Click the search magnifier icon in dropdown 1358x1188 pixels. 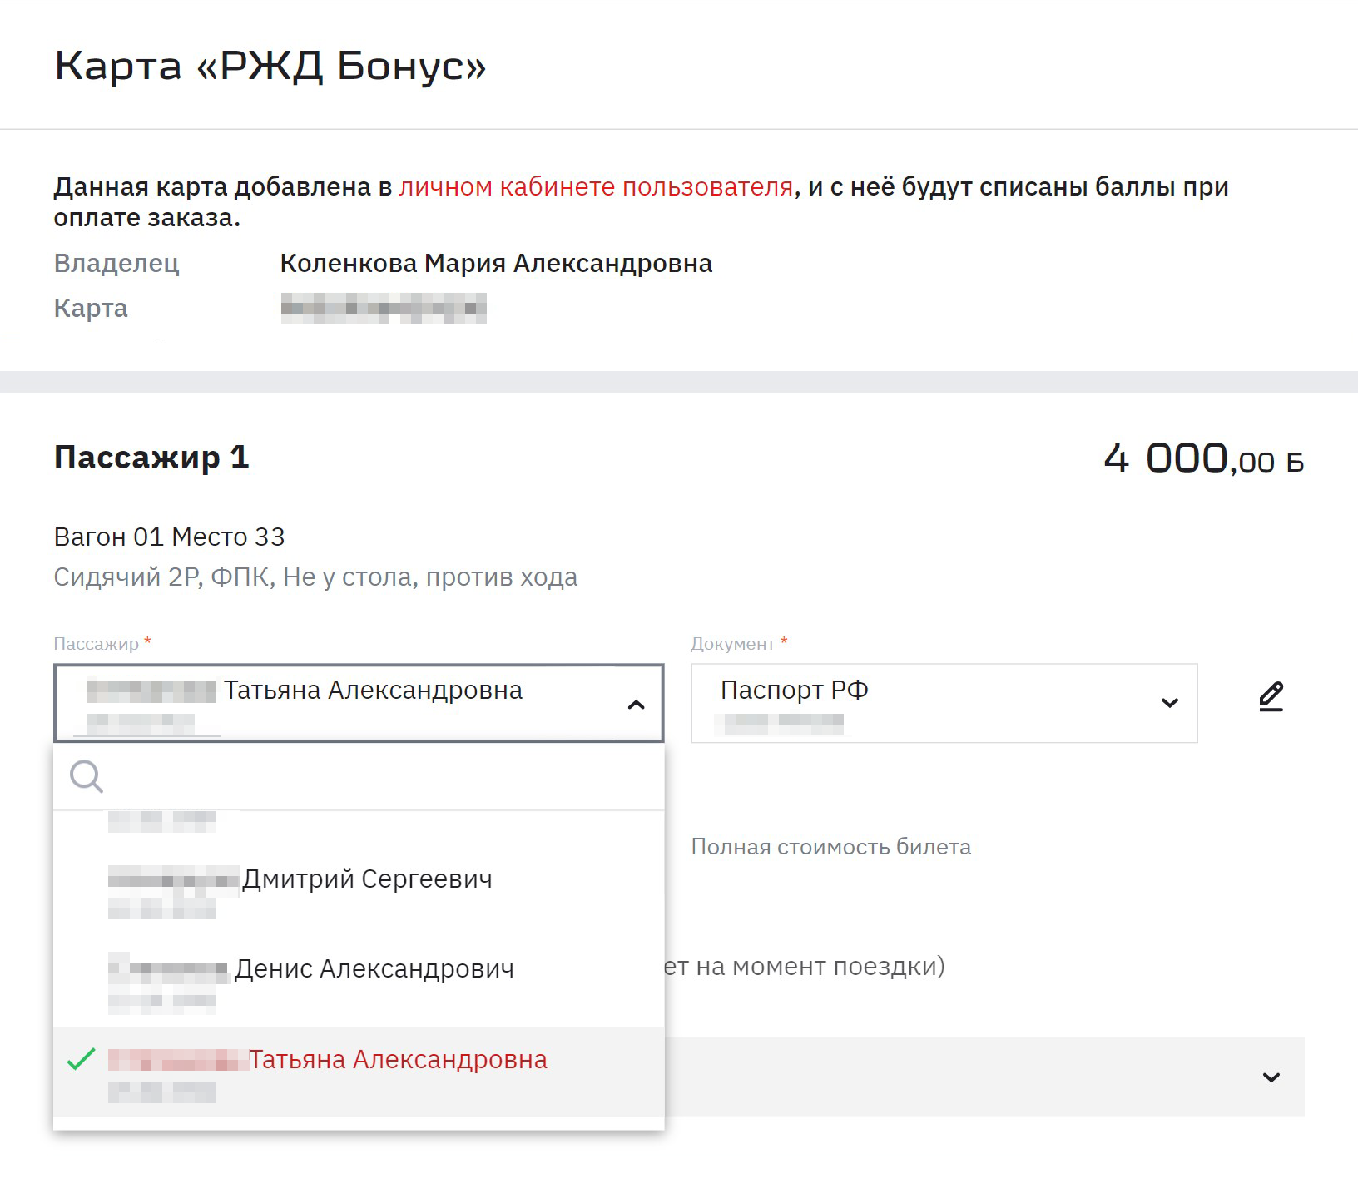click(87, 776)
